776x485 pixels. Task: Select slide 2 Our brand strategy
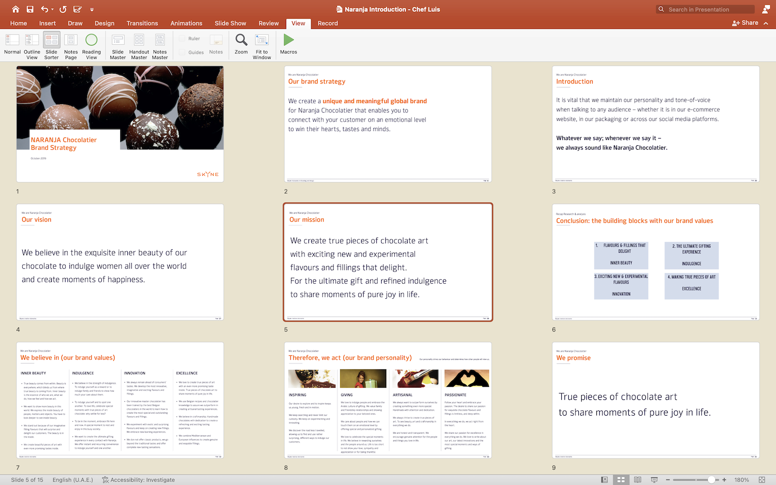coord(388,124)
